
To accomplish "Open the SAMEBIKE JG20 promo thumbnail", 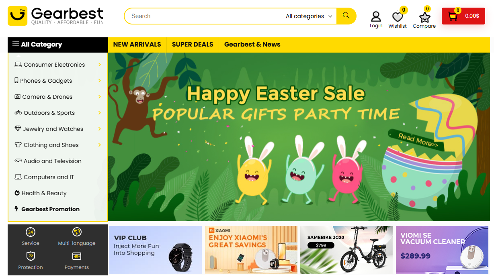I will coord(346,250).
